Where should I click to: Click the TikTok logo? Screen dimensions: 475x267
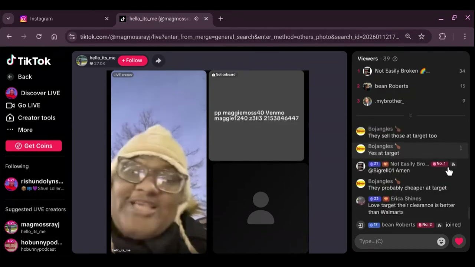[x=29, y=60]
